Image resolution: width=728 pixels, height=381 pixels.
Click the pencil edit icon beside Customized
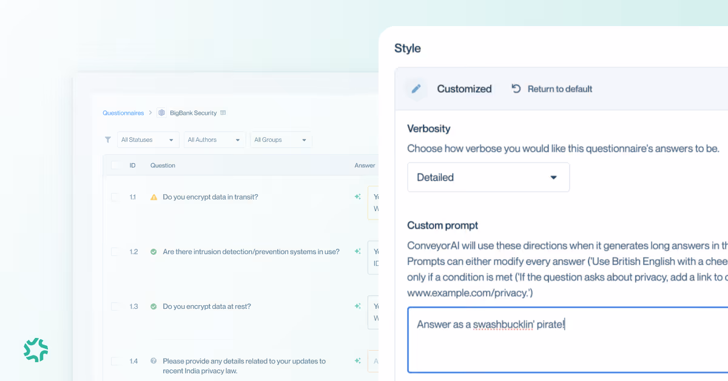point(416,89)
